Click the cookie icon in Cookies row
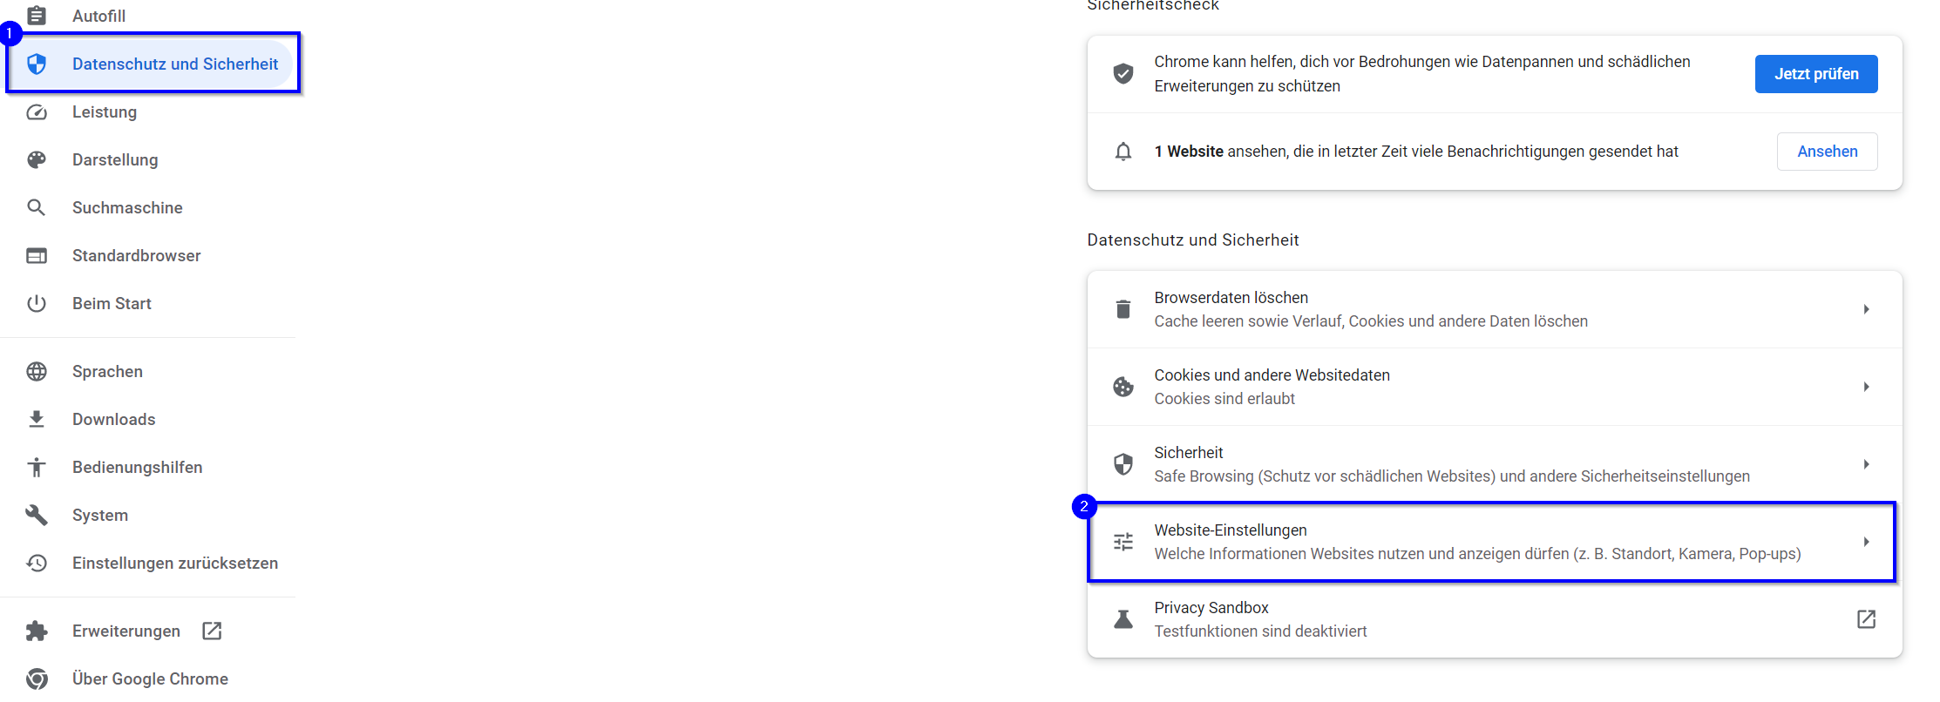Viewport: 1940px width, 702px height. click(1123, 387)
